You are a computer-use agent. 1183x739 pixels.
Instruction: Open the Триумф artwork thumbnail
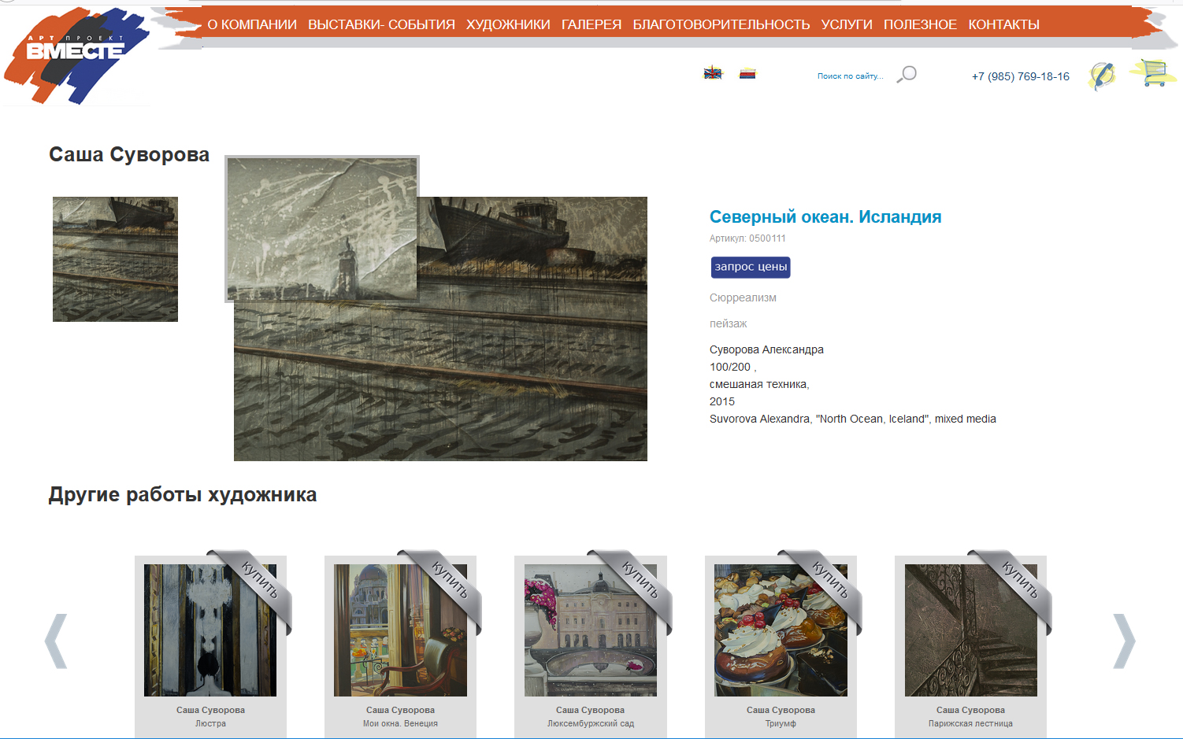click(781, 630)
